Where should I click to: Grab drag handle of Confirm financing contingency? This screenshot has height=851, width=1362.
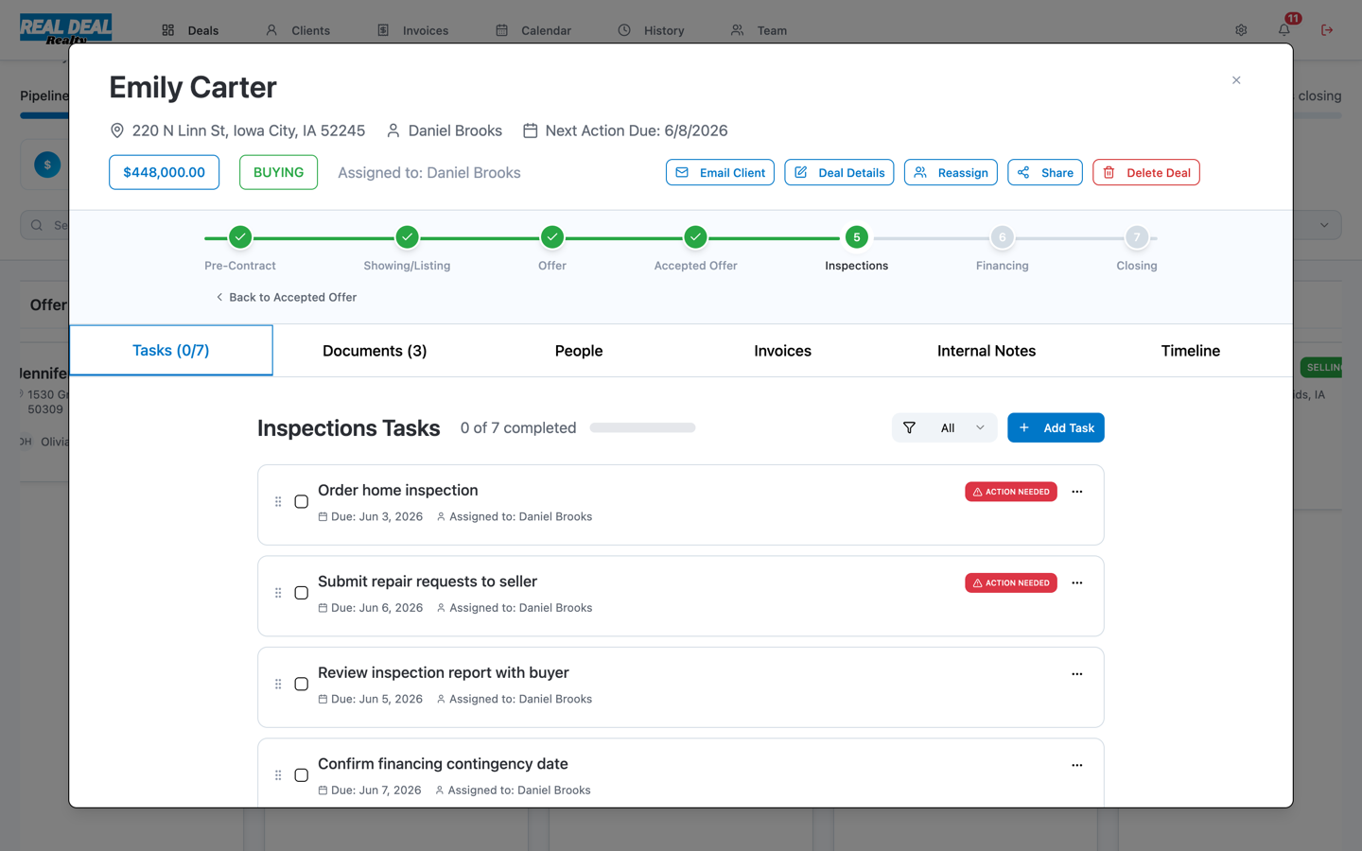[x=278, y=775]
